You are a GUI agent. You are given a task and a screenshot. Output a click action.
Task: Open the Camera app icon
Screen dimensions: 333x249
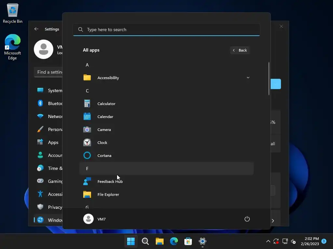coord(87,130)
